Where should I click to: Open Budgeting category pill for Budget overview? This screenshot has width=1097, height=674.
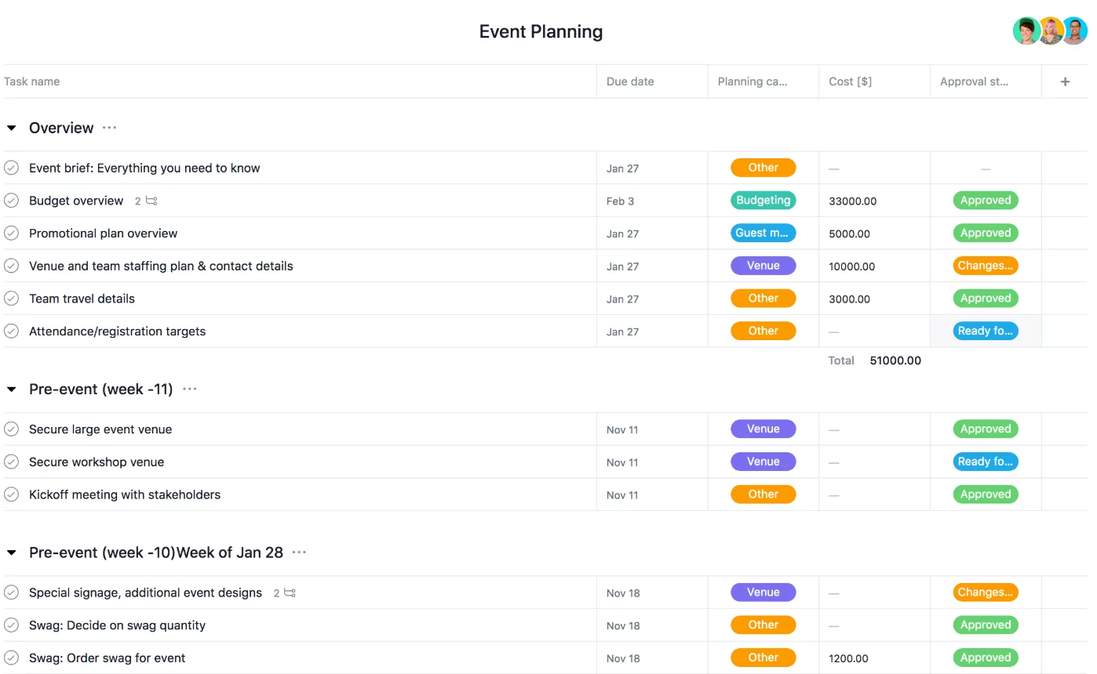pyautogui.click(x=763, y=201)
